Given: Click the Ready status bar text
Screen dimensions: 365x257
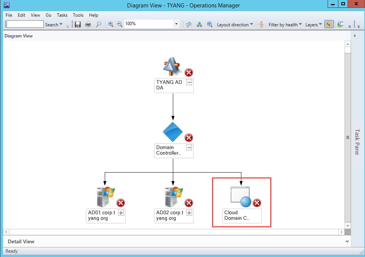Looking at the screenshot, I should pos(11,251).
